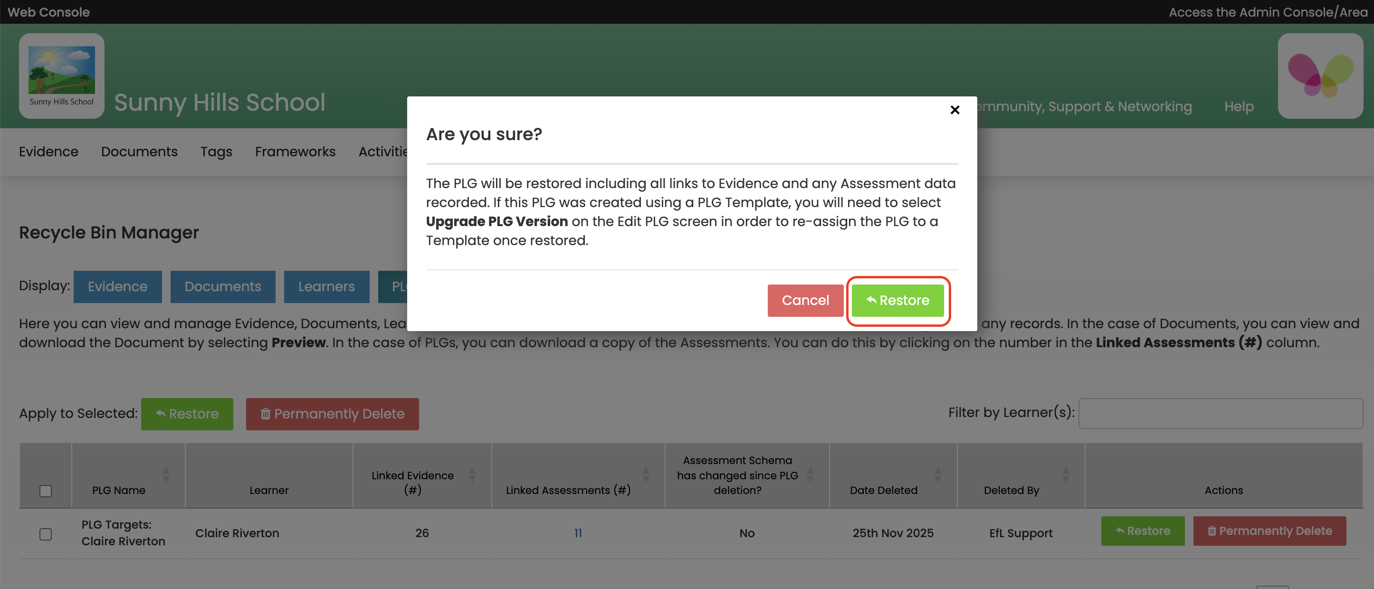Open the Frameworks menu item

295,152
